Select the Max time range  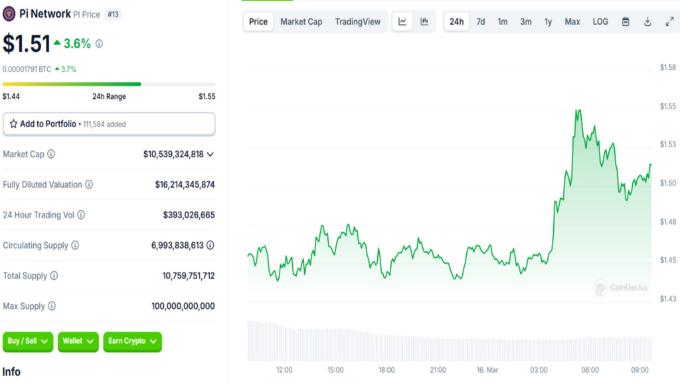(x=572, y=22)
